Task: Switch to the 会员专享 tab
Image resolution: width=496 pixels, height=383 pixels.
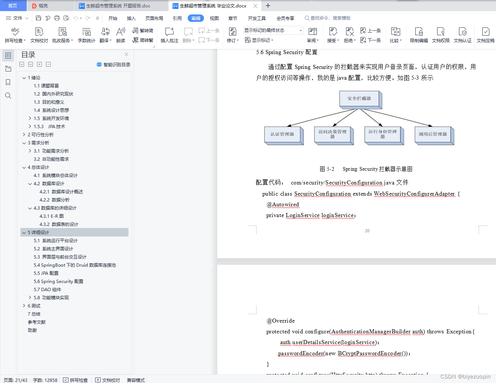Action: coord(285,18)
